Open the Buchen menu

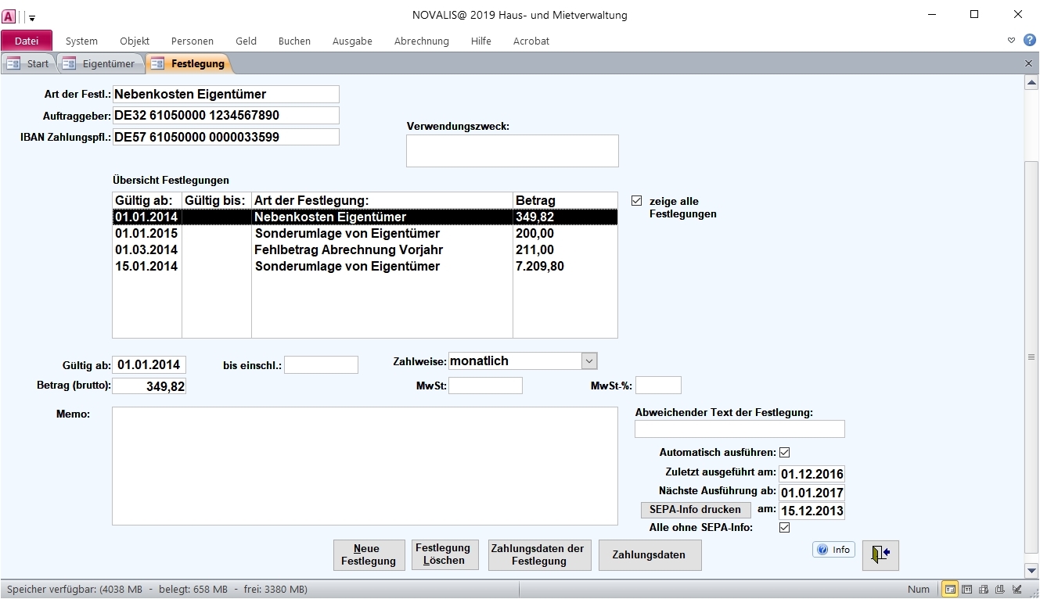(294, 41)
